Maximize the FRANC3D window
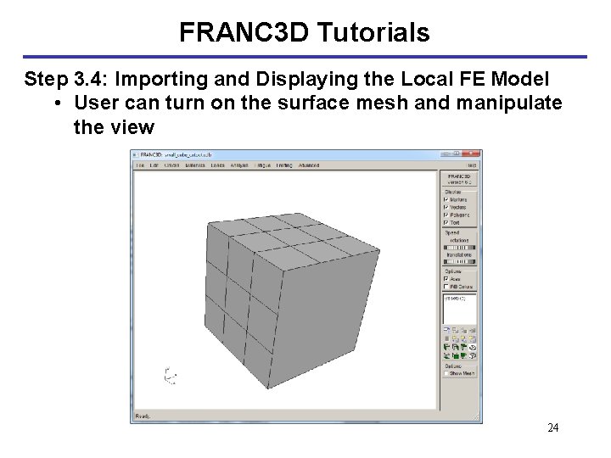Image resolution: width=611 pixels, height=458 pixels. (x=457, y=154)
